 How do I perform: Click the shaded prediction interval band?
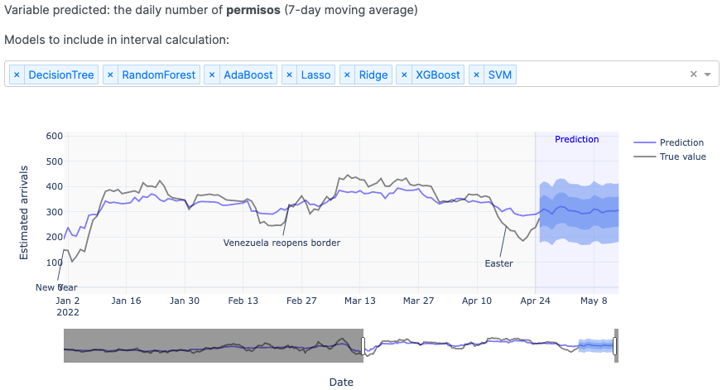(x=579, y=212)
